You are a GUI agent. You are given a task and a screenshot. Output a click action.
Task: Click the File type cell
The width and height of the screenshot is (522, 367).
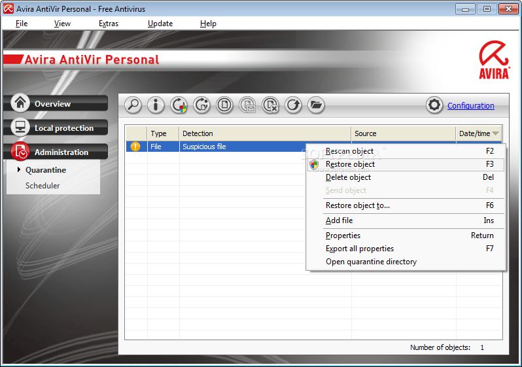click(163, 147)
